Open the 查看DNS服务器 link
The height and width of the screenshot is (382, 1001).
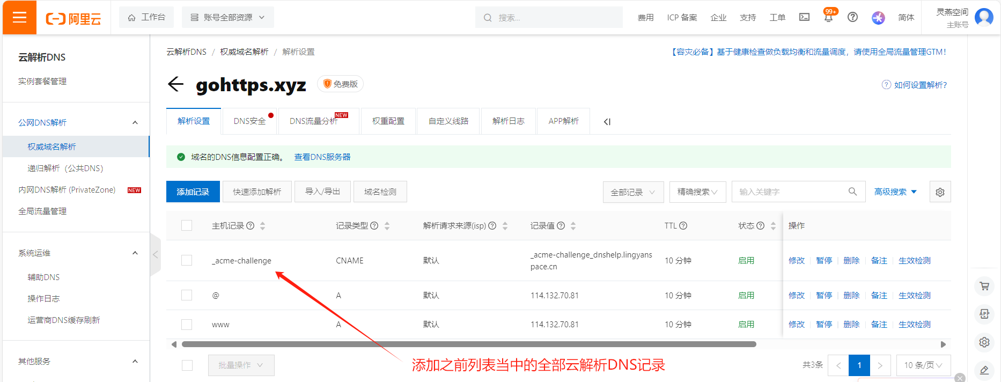click(322, 157)
